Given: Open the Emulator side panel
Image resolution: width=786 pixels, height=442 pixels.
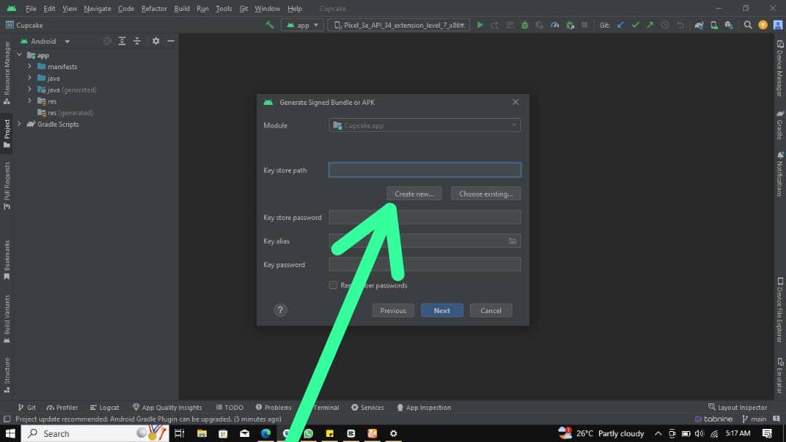Looking at the screenshot, I should coord(779,376).
